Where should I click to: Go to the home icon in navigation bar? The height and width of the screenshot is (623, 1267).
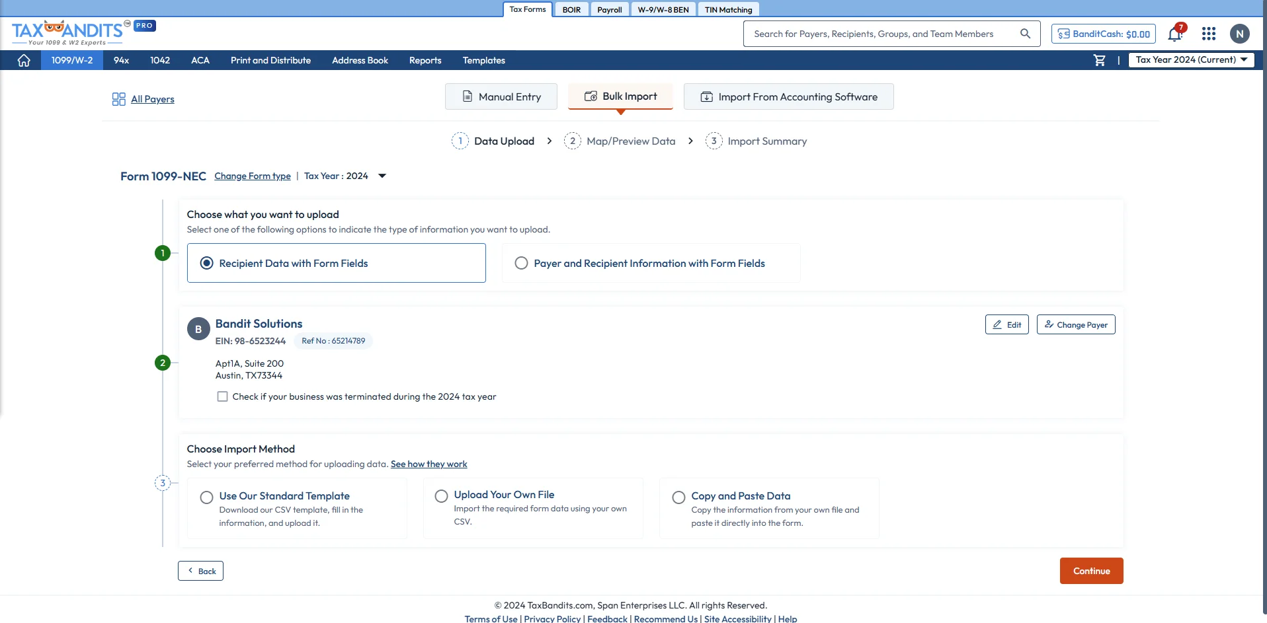click(x=24, y=60)
